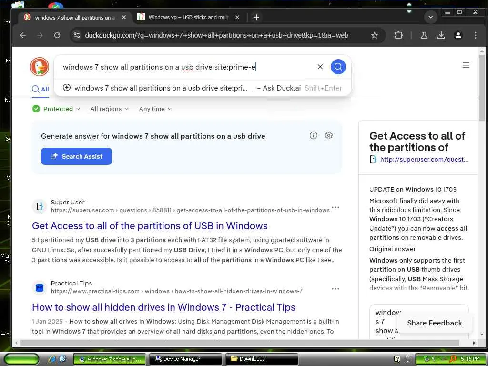Open site information icon in address bar
The height and width of the screenshot is (366, 488).
point(77,35)
